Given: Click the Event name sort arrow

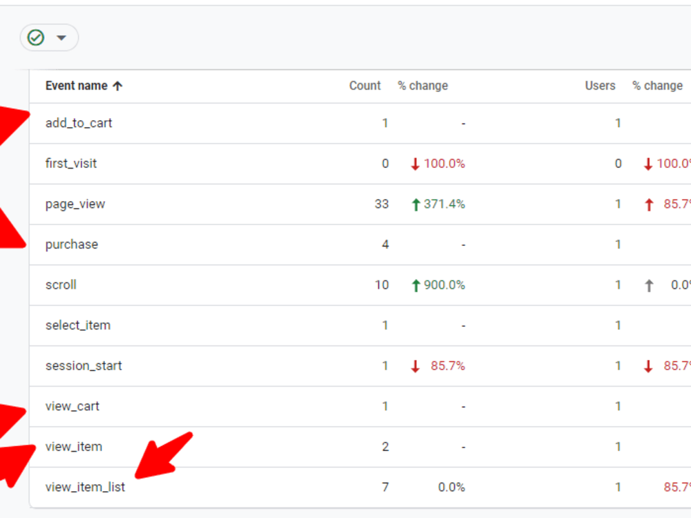Looking at the screenshot, I should (117, 86).
